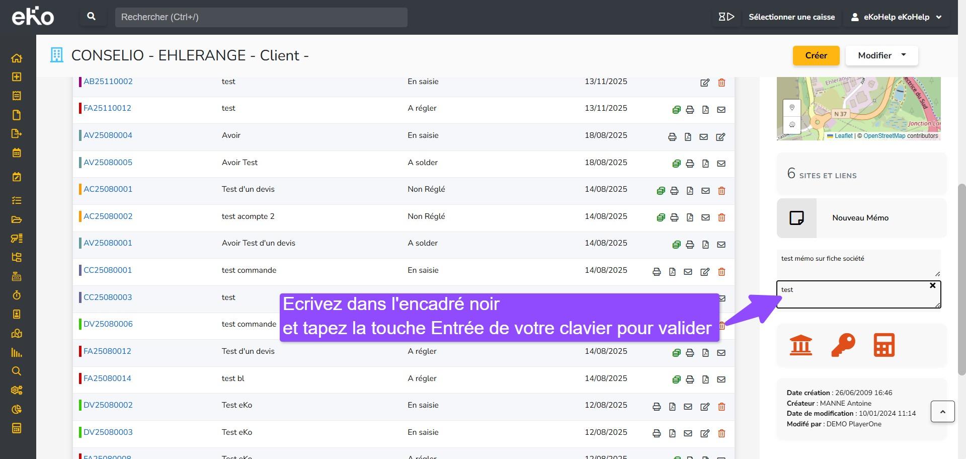Delete document AB25110002 with the trash icon
This screenshot has height=459, width=966.
pos(721,83)
